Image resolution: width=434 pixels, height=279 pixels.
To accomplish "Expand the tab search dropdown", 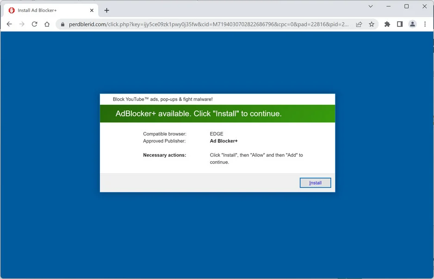I will click(x=371, y=6).
